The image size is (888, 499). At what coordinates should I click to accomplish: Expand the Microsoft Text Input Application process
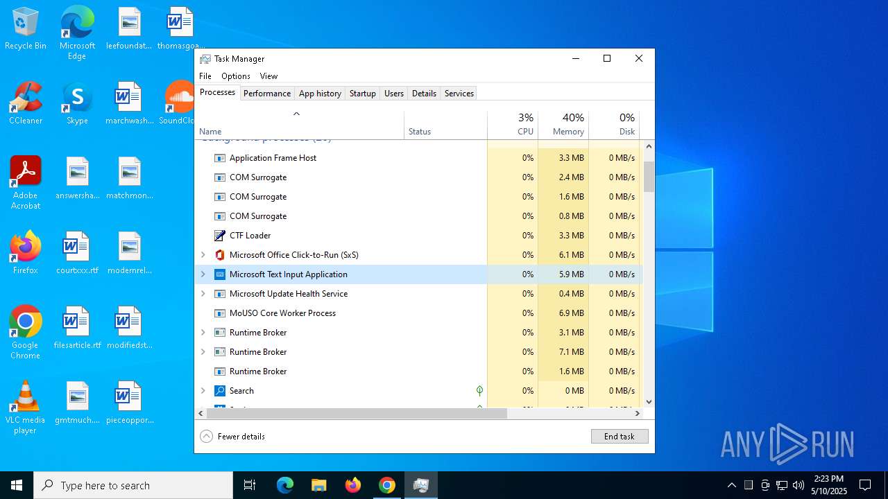203,274
